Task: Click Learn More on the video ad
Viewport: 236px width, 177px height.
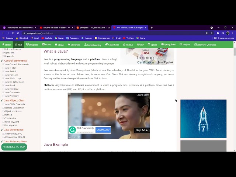Action: pos(143,95)
